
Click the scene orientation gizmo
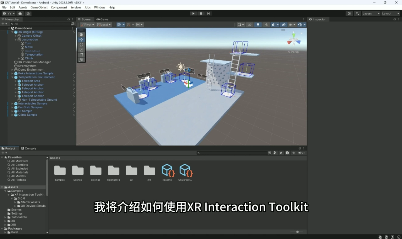[x=294, y=40]
